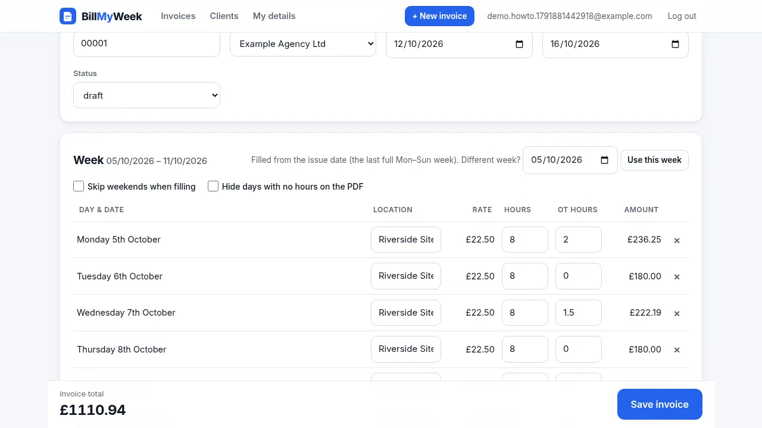Go to Invoices page
Viewport: 762px width, 428px height.
(x=178, y=16)
